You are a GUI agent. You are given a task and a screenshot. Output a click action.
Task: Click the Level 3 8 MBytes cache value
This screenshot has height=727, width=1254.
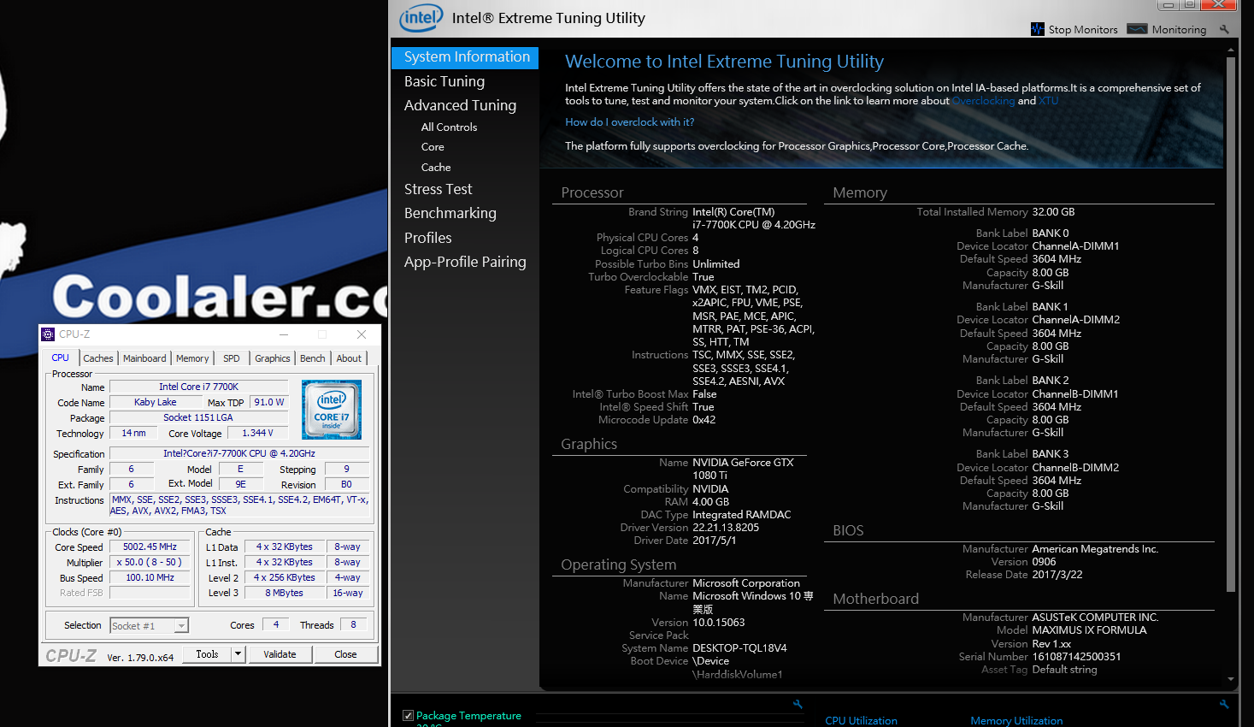point(284,594)
